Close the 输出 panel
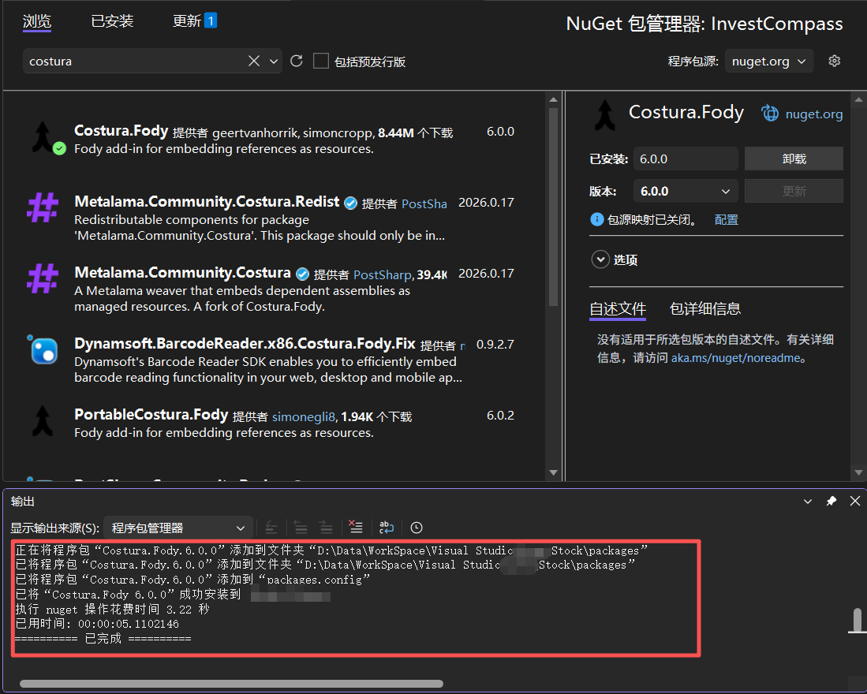Viewport: 867px width, 694px height. point(855,501)
